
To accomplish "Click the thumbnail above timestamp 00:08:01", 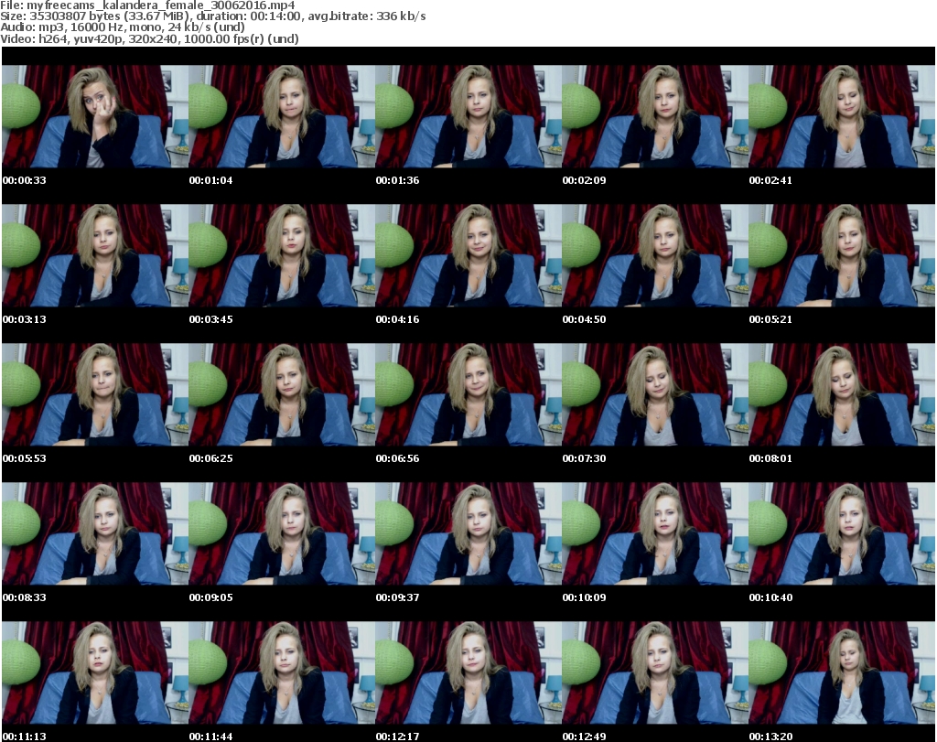I will 842,395.
